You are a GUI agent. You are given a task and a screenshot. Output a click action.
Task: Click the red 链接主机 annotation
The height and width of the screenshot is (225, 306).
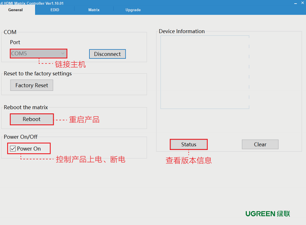70,64
